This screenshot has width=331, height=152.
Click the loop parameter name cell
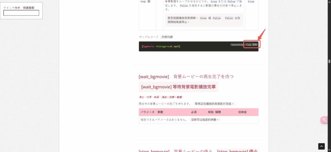point(147,15)
